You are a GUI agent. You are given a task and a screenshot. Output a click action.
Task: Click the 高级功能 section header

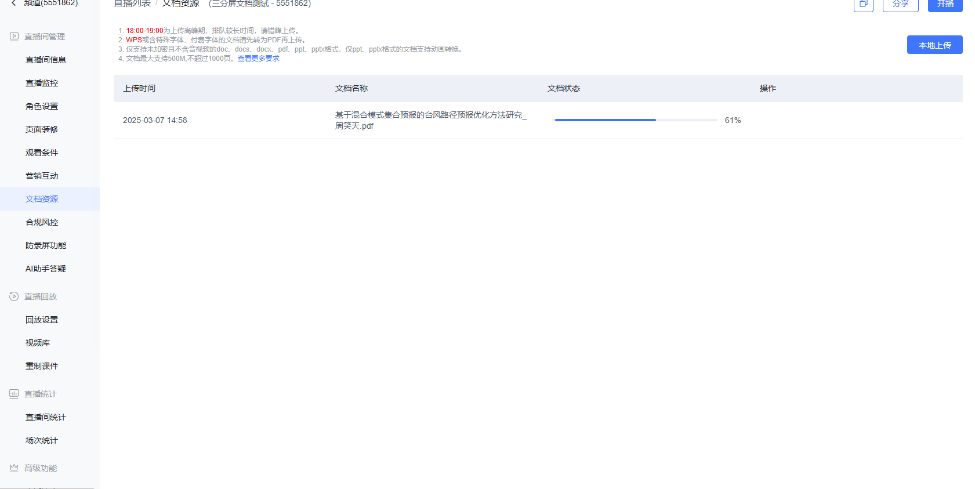(41, 468)
